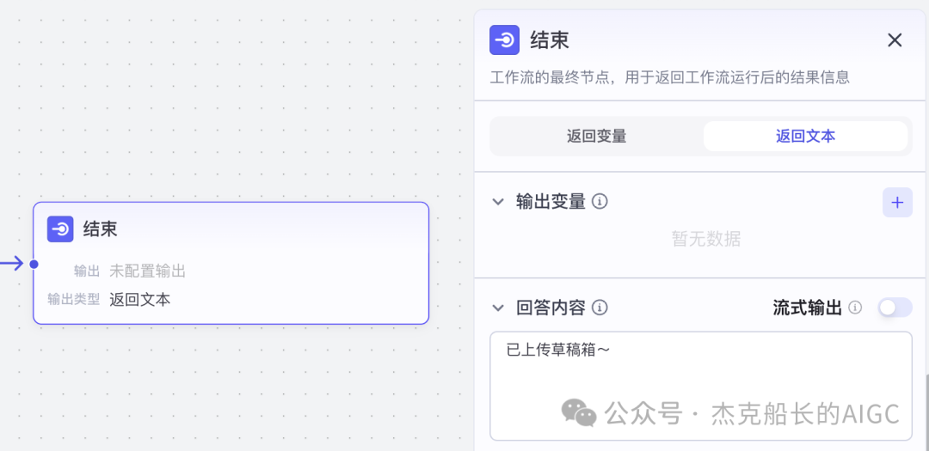Click 未配置输出 text in the End node
The width and height of the screenshot is (929, 451).
point(147,271)
